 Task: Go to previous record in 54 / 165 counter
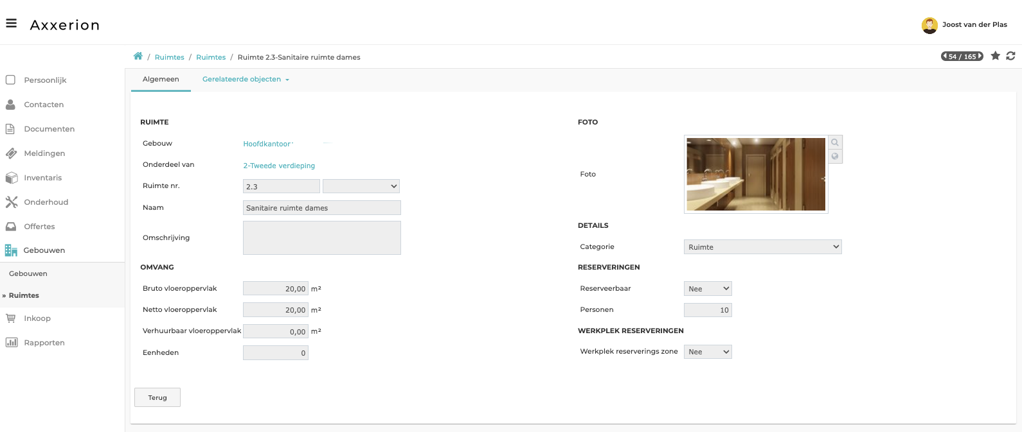pos(945,56)
